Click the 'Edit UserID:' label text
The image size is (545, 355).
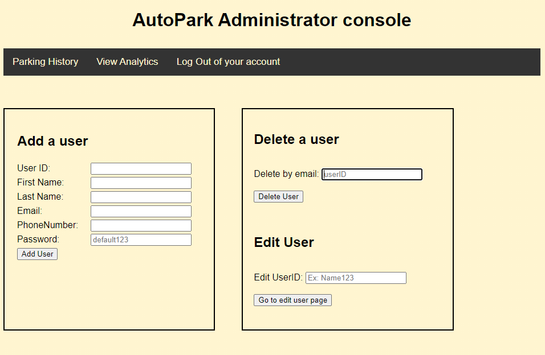278,277
